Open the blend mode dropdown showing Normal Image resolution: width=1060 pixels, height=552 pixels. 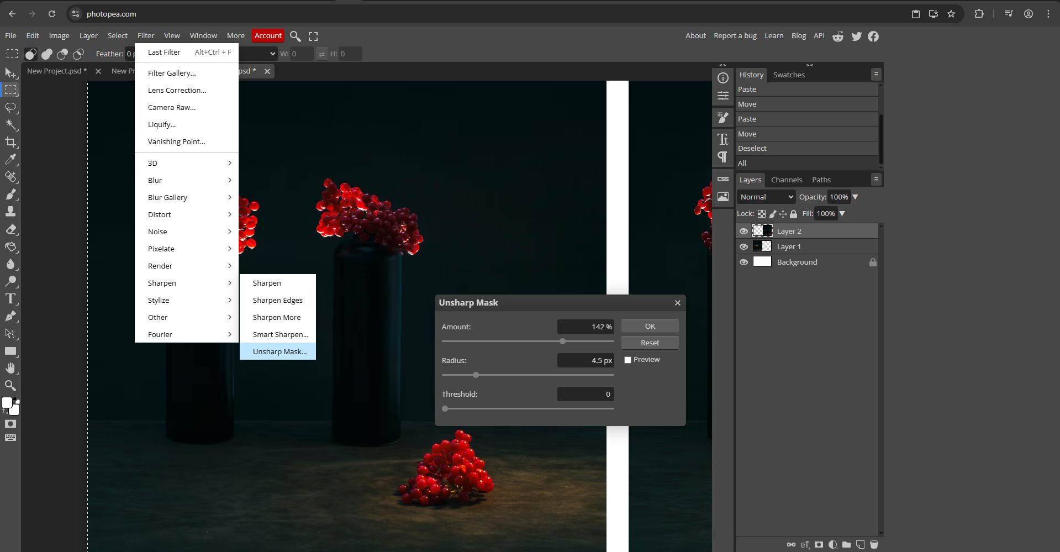tap(766, 197)
